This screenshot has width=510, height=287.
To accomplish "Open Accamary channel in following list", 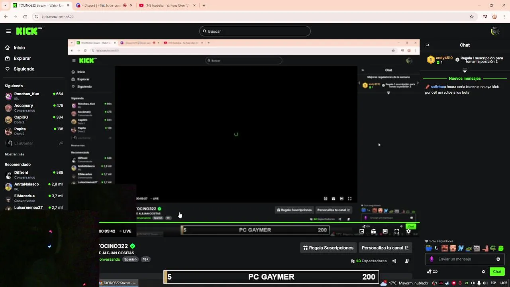I will (34, 108).
